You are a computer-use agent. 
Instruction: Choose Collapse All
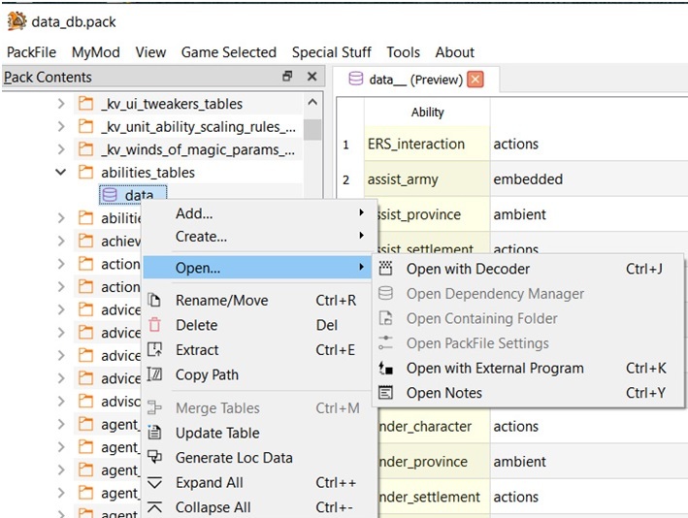[x=259, y=507]
